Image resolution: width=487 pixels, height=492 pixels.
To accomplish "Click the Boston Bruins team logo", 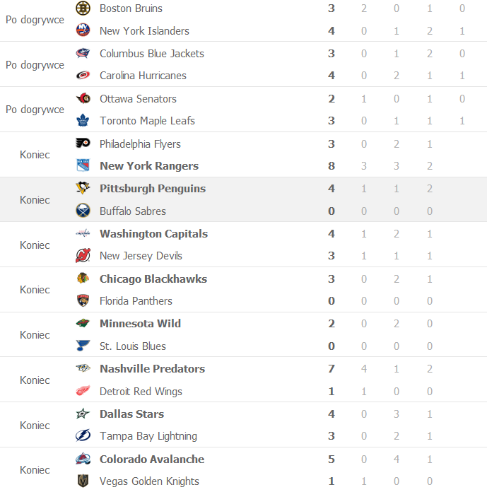I will tap(83, 8).
